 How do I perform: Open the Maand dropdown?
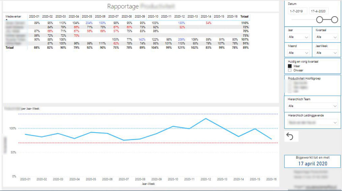coord(298,53)
